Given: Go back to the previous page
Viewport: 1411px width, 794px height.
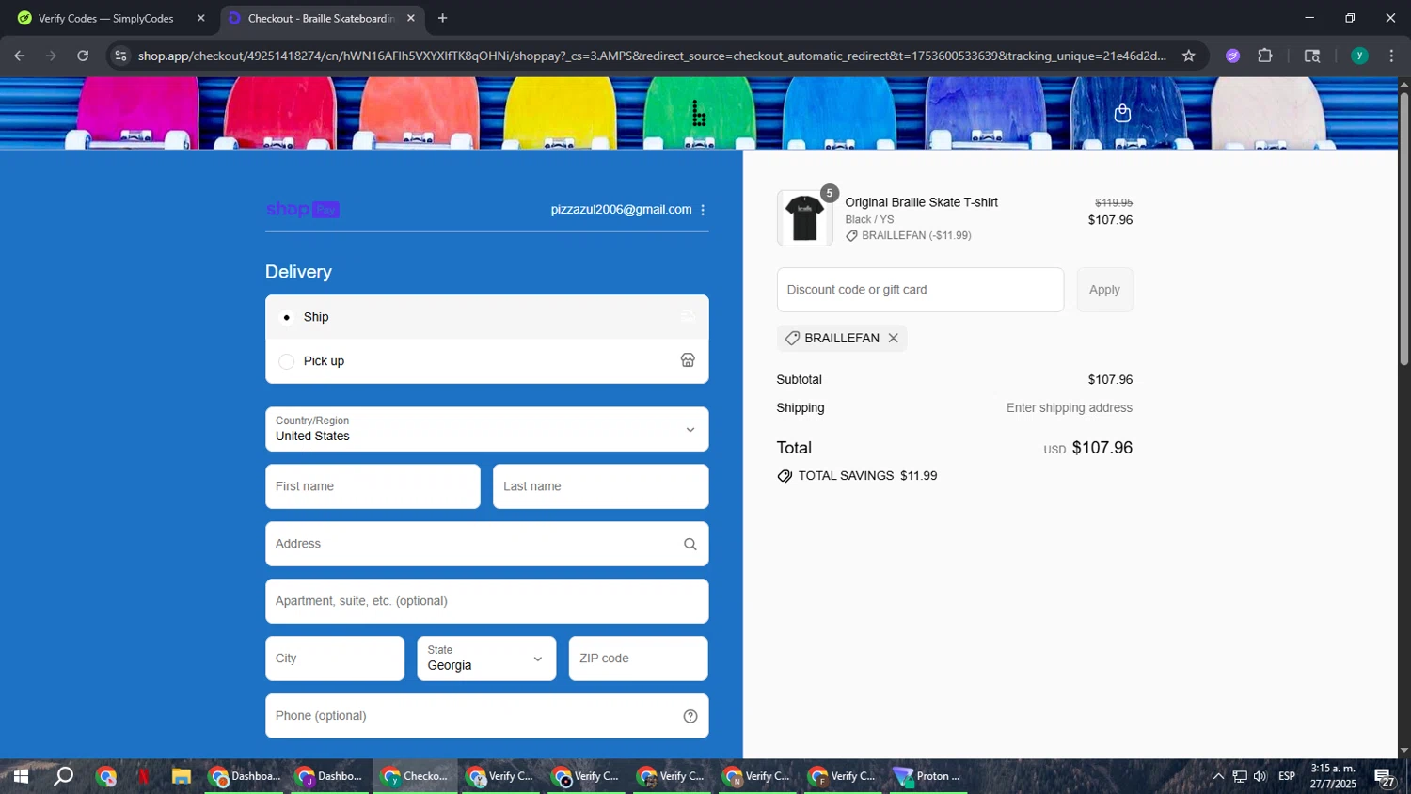Looking at the screenshot, I should 20,56.
